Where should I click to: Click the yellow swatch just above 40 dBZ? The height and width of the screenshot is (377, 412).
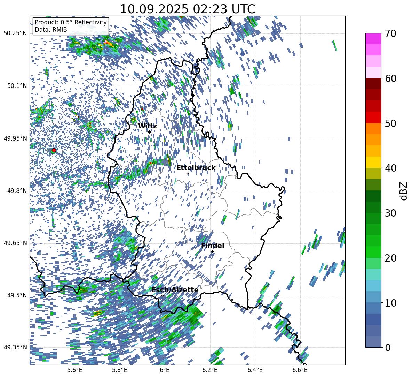[373, 162]
